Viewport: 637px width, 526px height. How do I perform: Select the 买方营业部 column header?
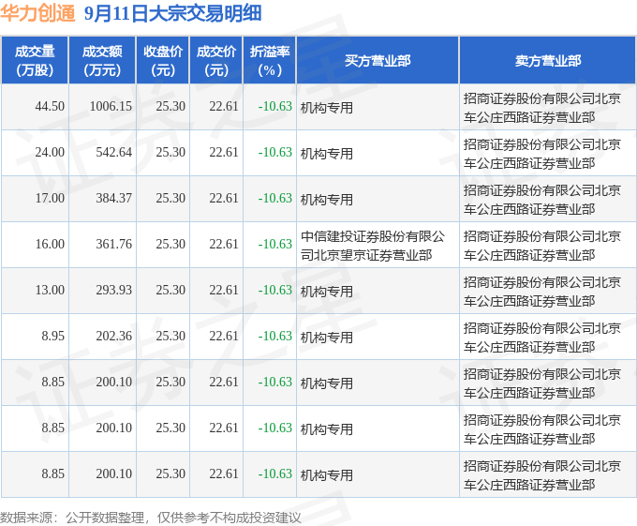378,60
